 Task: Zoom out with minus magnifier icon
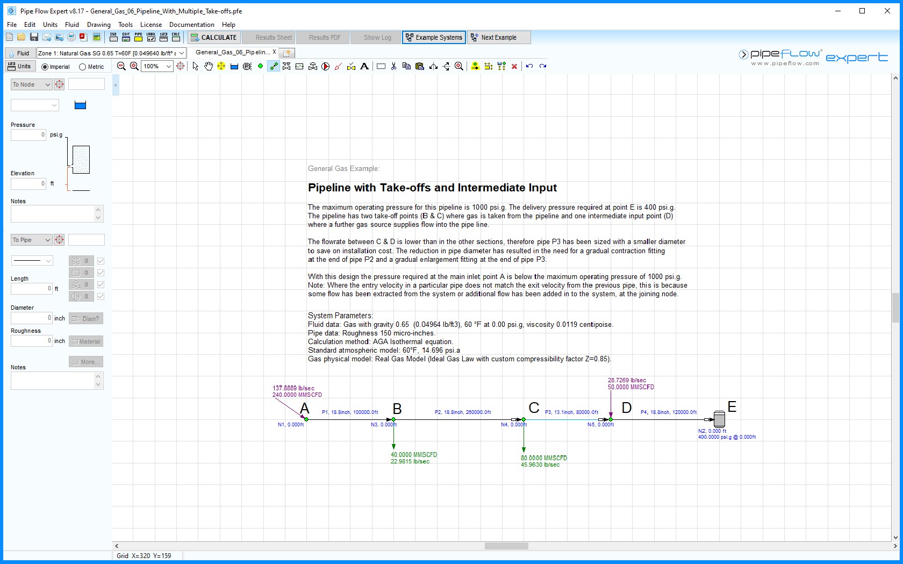point(121,66)
